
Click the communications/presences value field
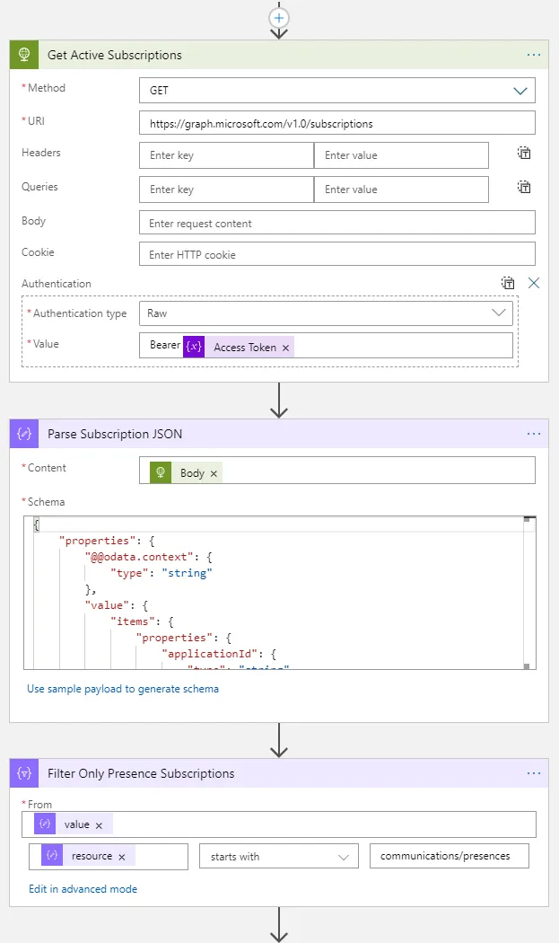point(450,856)
